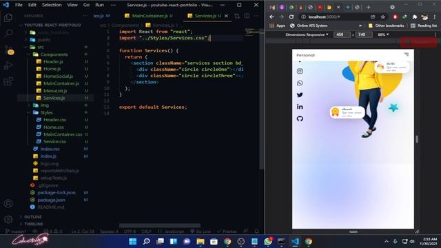441x248 pixels.
Task: Click the WhatsApp icon in the page preview
Action: [x=300, y=83]
